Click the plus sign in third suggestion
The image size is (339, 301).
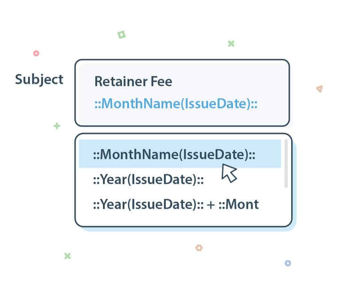tap(211, 204)
